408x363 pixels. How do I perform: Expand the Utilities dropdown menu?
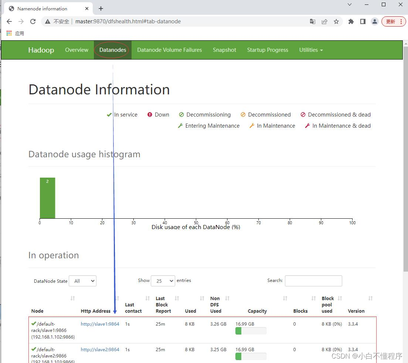311,50
